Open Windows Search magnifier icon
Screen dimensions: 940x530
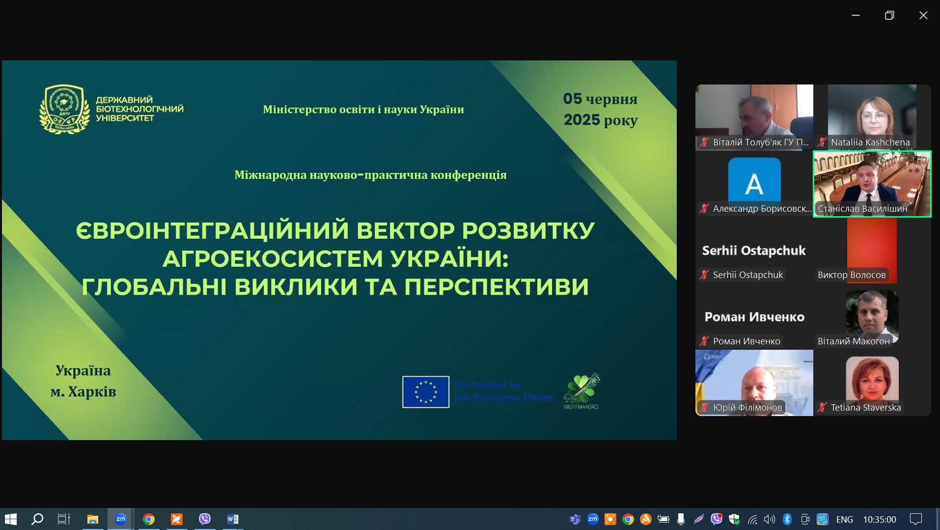(x=37, y=519)
